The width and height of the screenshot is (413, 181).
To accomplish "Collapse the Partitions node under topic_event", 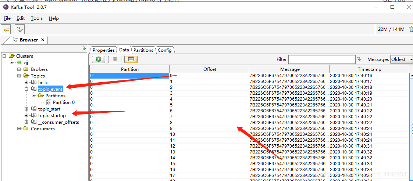I will pos(34,95).
